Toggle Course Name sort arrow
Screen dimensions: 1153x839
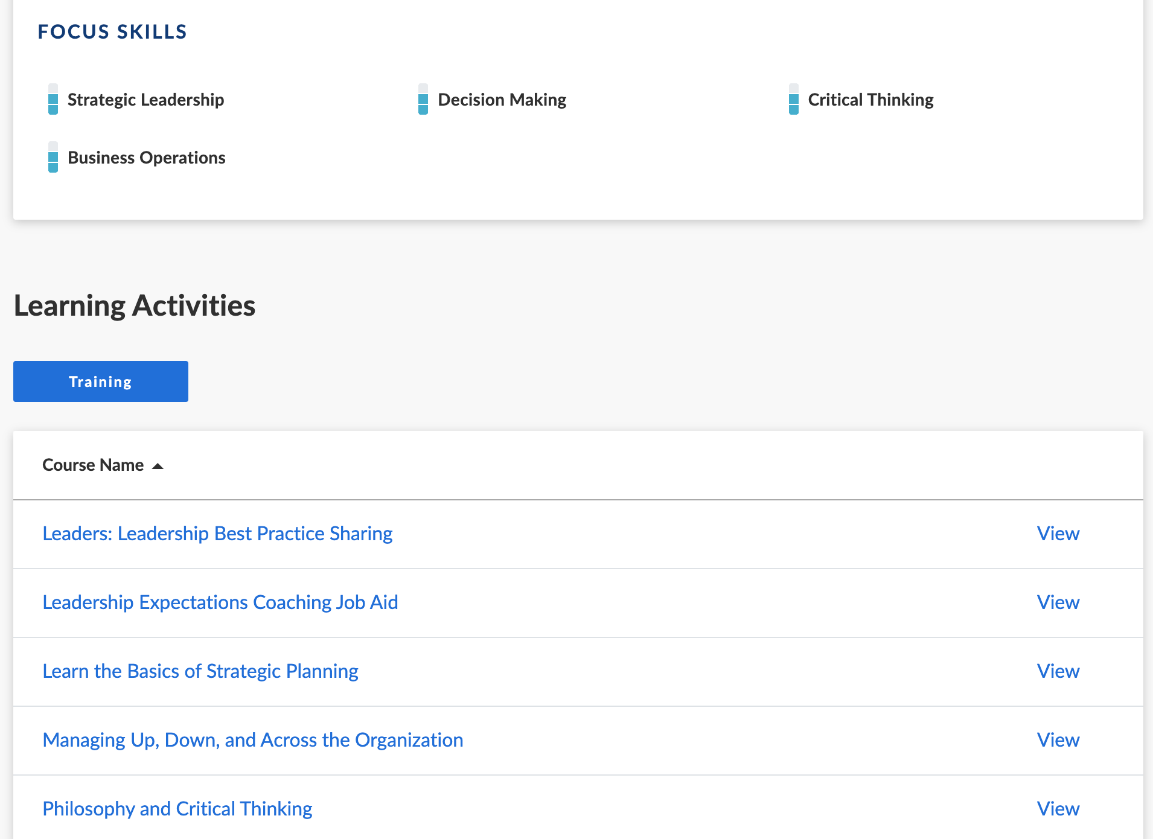[x=158, y=466]
